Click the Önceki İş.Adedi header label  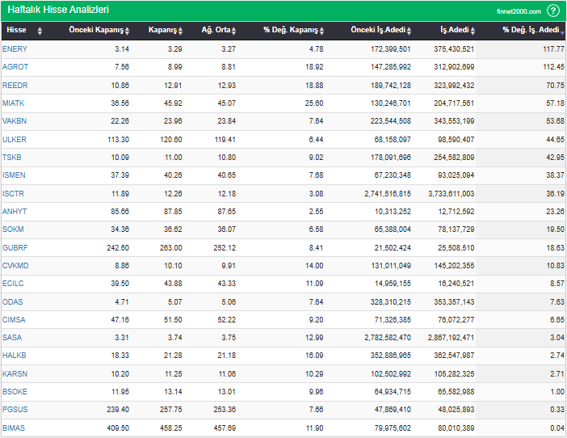pos(378,30)
